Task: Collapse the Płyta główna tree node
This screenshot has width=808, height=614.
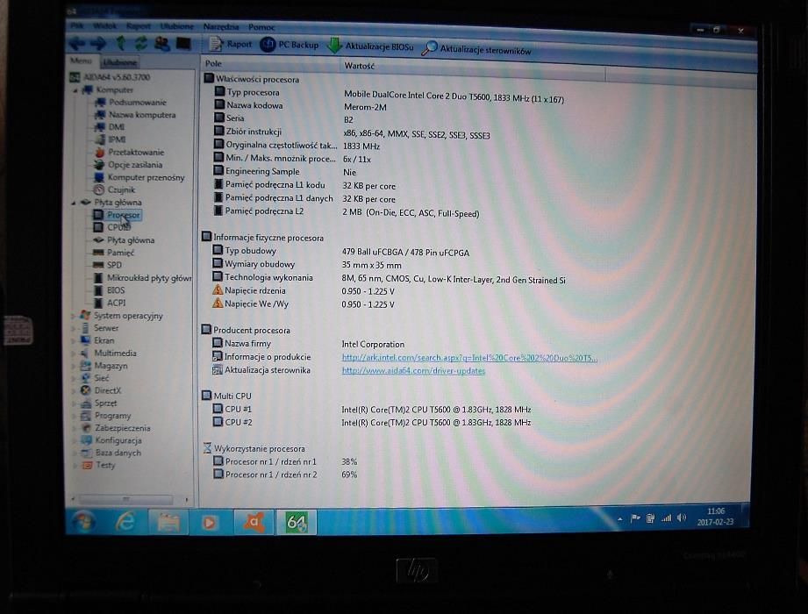Action: [x=74, y=203]
